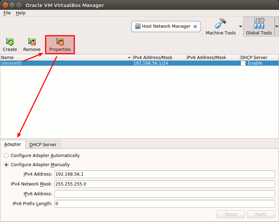Image resolution: width=279 pixels, height=222 pixels.
Task: Switch to the DHCP Server tab
Action: [x=43, y=145]
